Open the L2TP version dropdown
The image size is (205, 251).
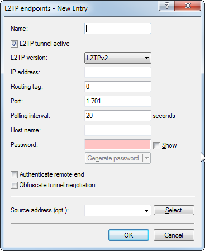tap(118, 58)
